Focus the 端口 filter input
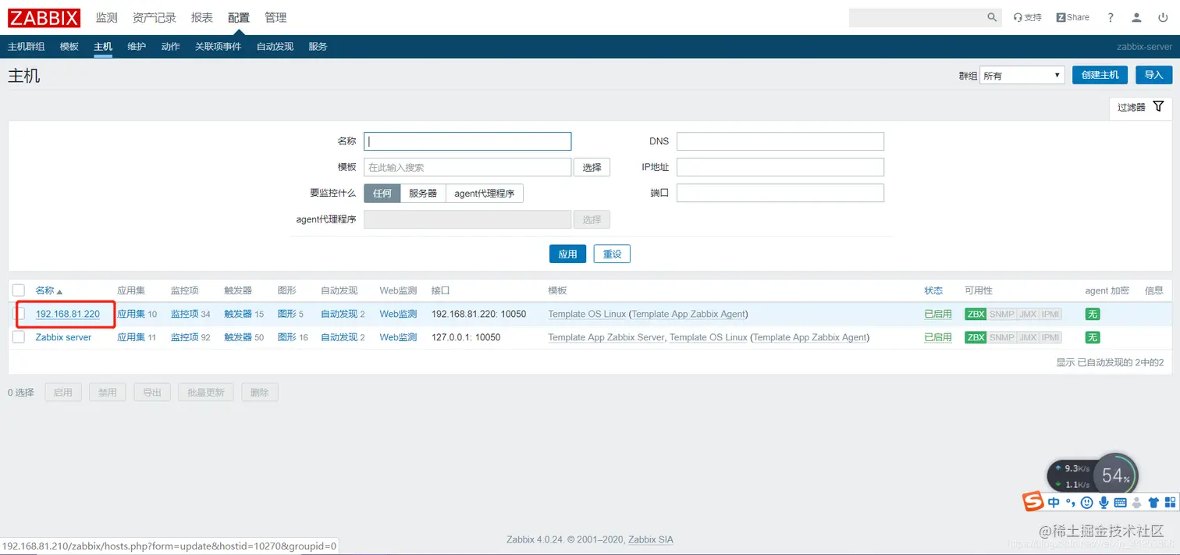This screenshot has height=555, width=1180. click(780, 194)
